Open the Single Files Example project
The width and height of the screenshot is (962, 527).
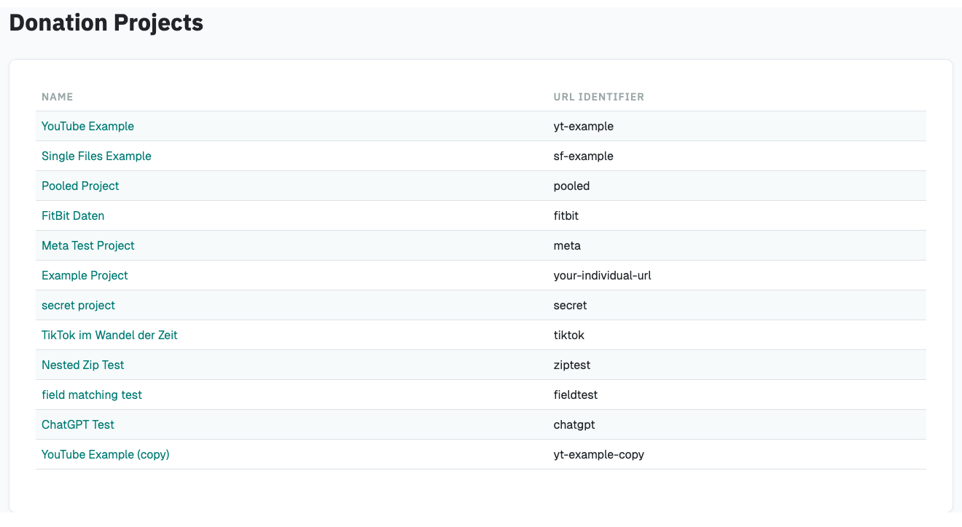(96, 156)
